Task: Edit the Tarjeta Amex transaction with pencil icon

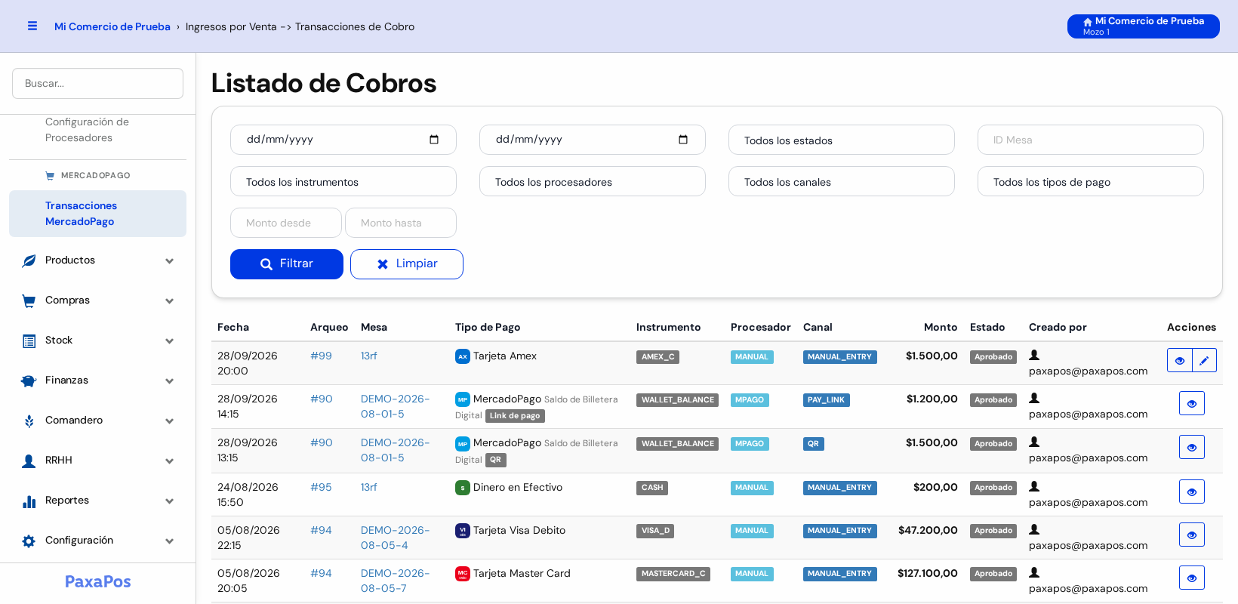Action: (1204, 360)
